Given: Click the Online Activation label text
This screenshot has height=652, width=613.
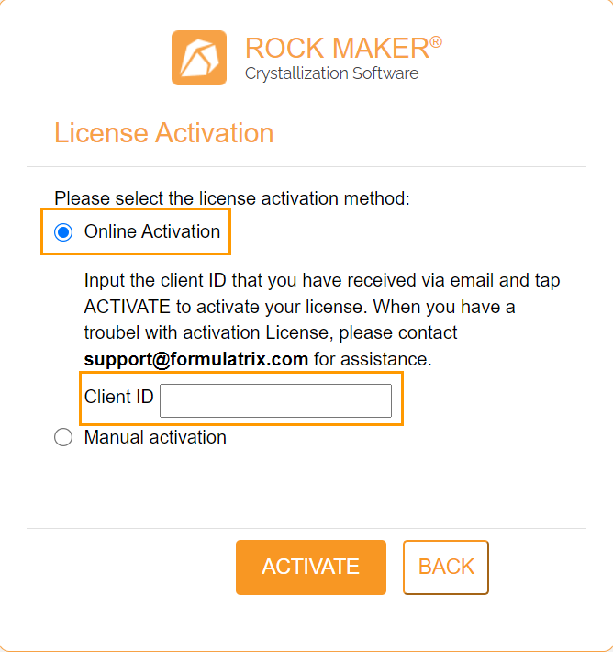Looking at the screenshot, I should [x=152, y=231].
